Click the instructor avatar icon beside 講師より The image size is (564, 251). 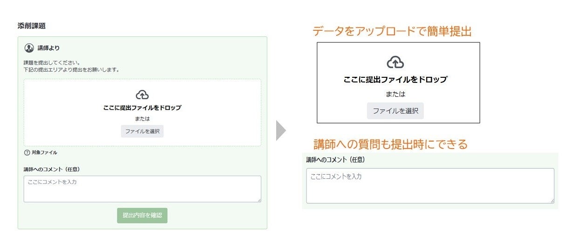[29, 48]
